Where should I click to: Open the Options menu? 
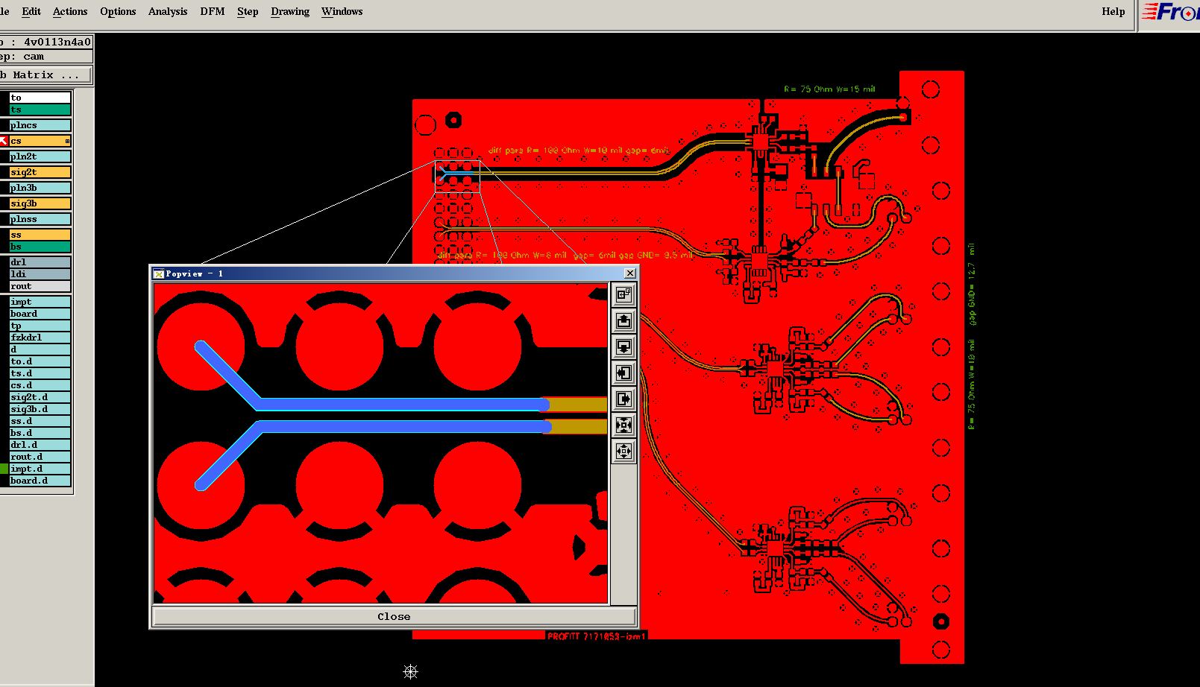click(118, 11)
